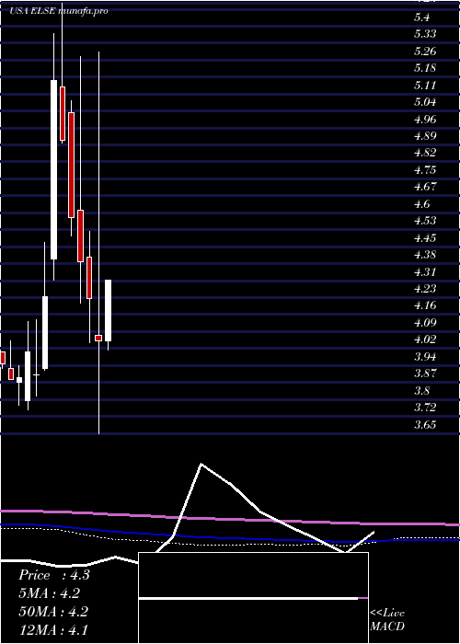This screenshot has width=460, height=644.
Task: Click the 4.16 price axis label
Action: click(425, 305)
